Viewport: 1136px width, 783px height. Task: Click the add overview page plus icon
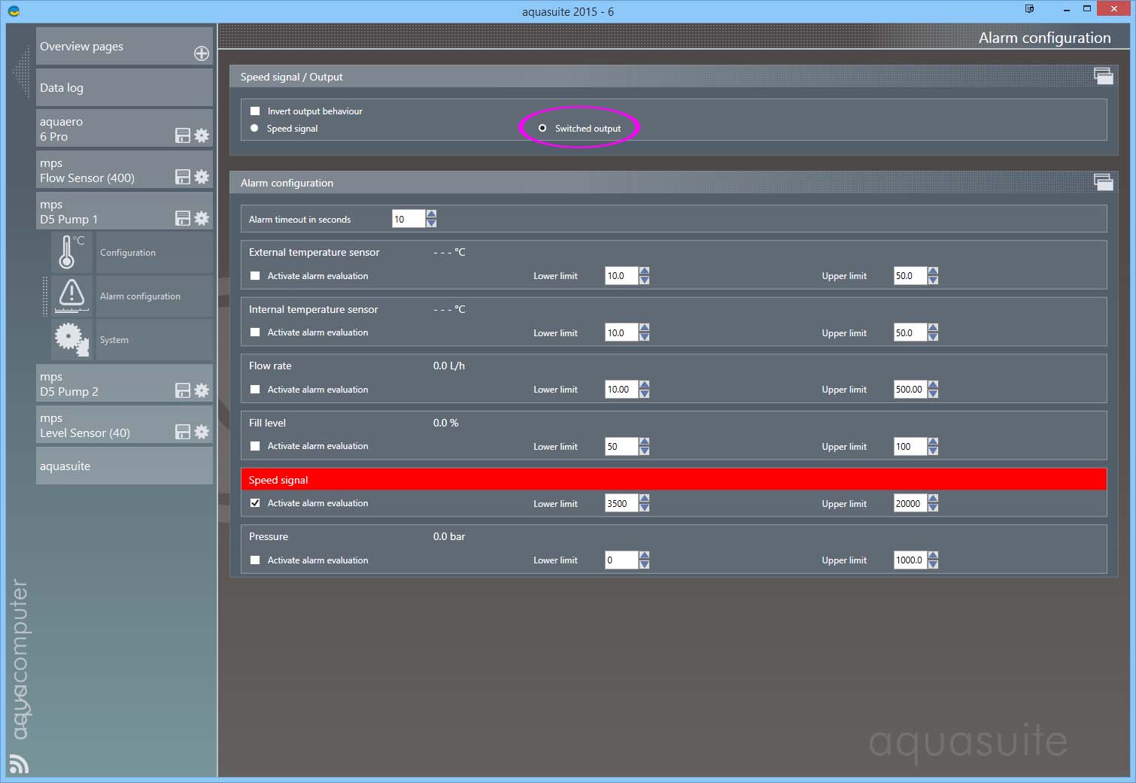point(202,53)
